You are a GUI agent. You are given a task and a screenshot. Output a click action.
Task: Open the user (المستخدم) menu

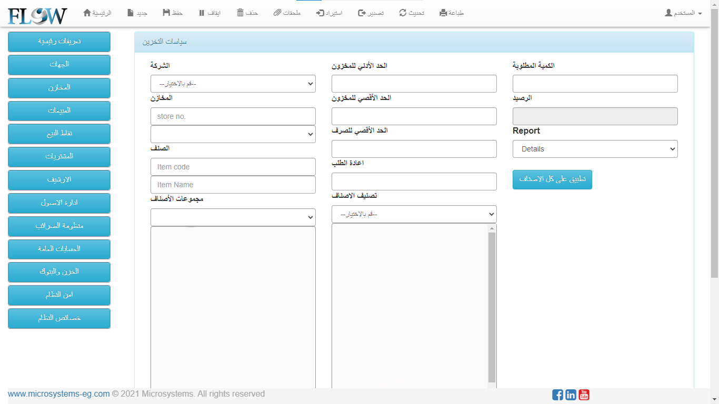point(683,13)
